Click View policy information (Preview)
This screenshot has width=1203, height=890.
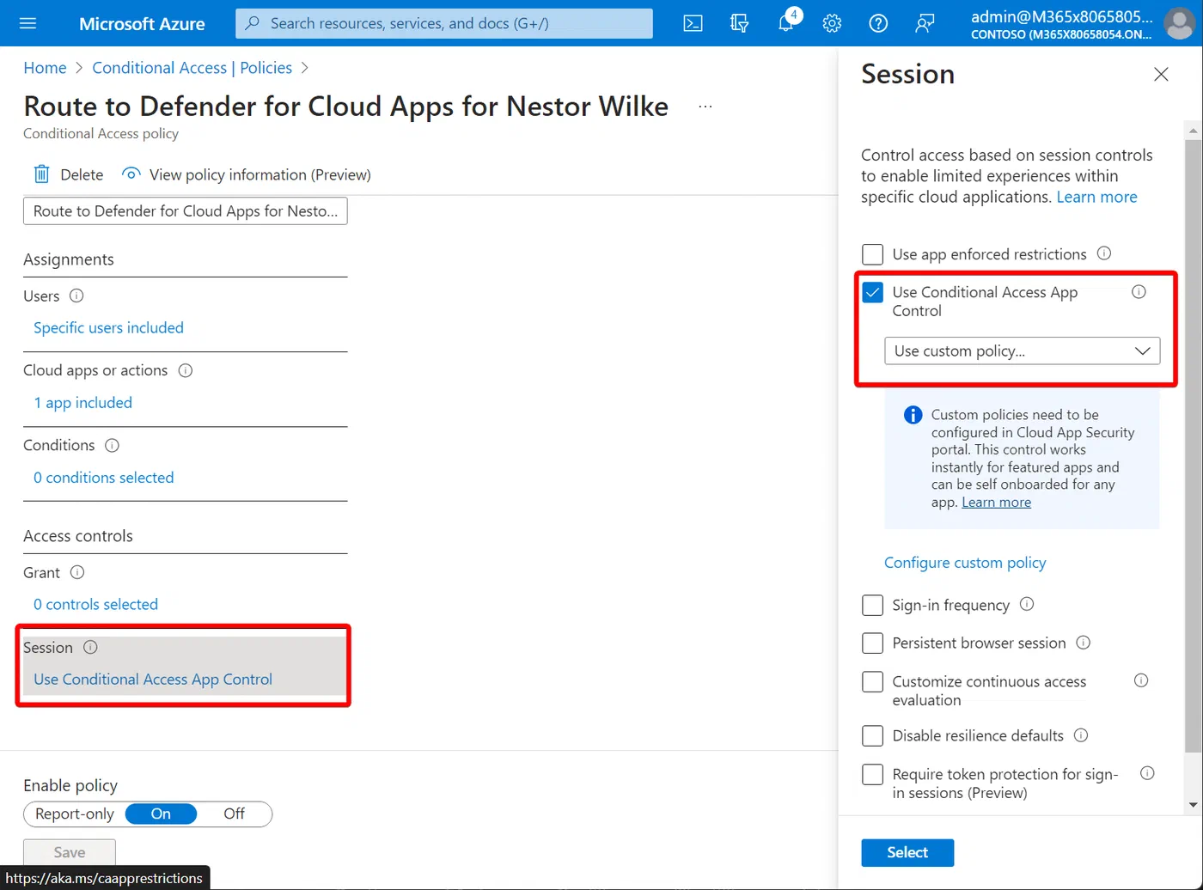click(247, 174)
